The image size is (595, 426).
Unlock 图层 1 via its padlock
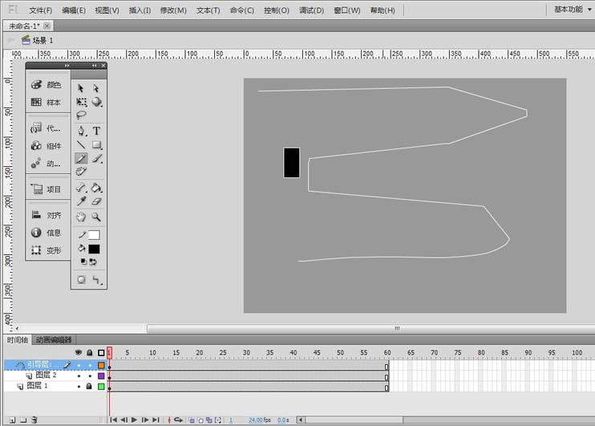click(89, 387)
